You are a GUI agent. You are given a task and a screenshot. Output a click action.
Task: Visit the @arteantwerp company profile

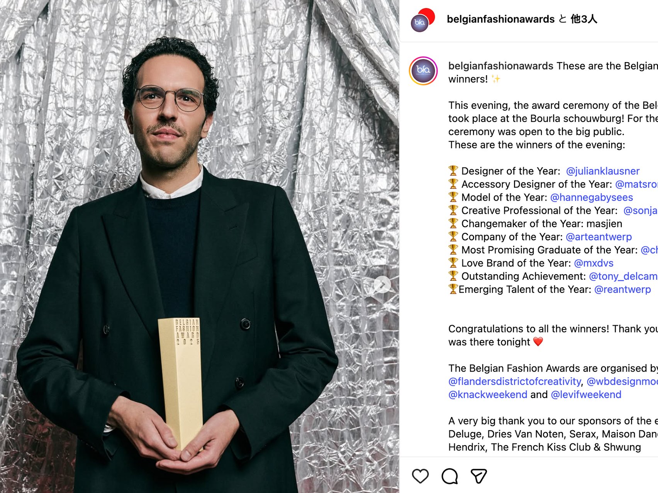click(599, 236)
